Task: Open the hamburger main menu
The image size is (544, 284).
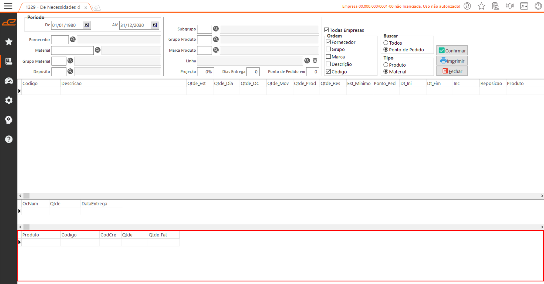Action: [8, 6]
